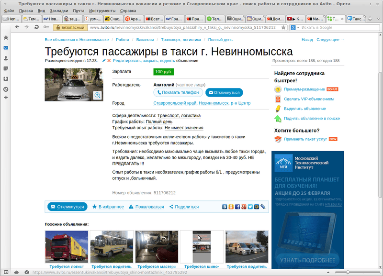Screen dimensions: 383x276
Task: Open the History clock panel in sidebar
Action: point(6,89)
